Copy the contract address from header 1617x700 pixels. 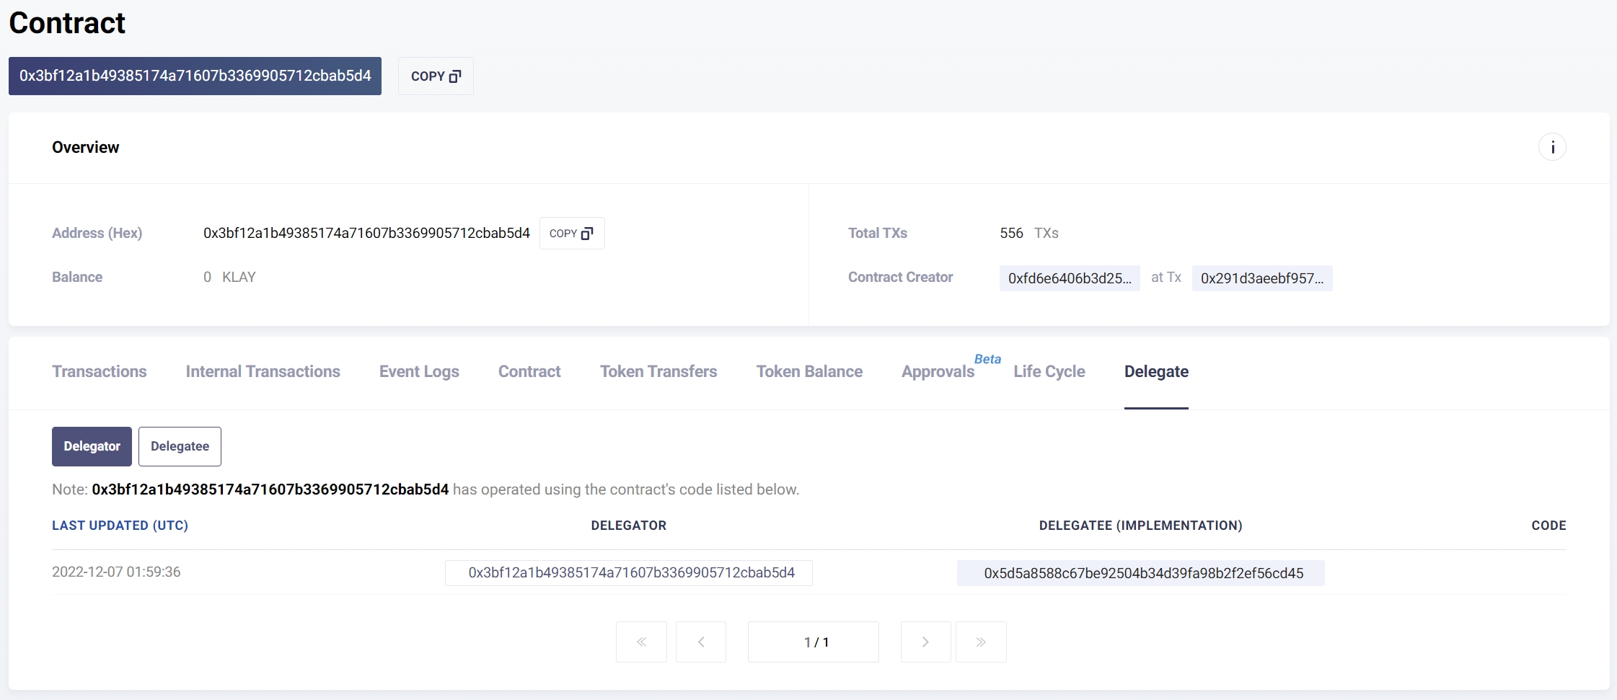tap(435, 76)
